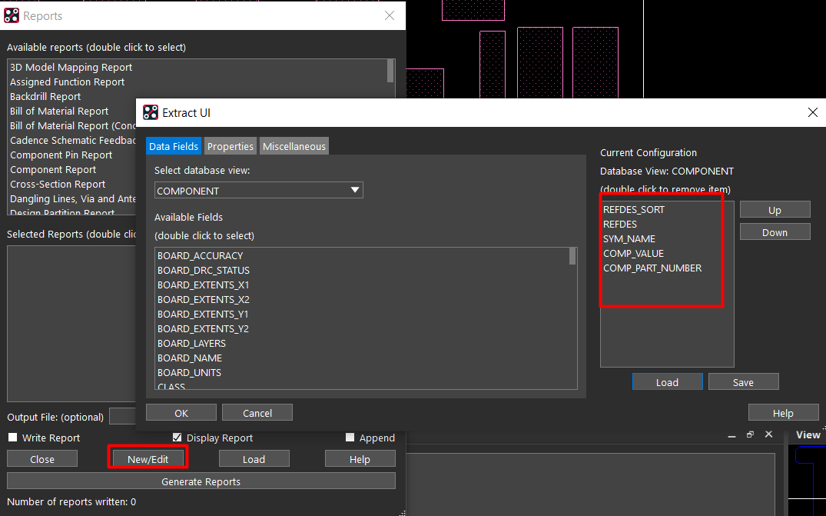The image size is (826, 516).
Task: Click Save in the Extract UI configuration
Action: click(743, 382)
